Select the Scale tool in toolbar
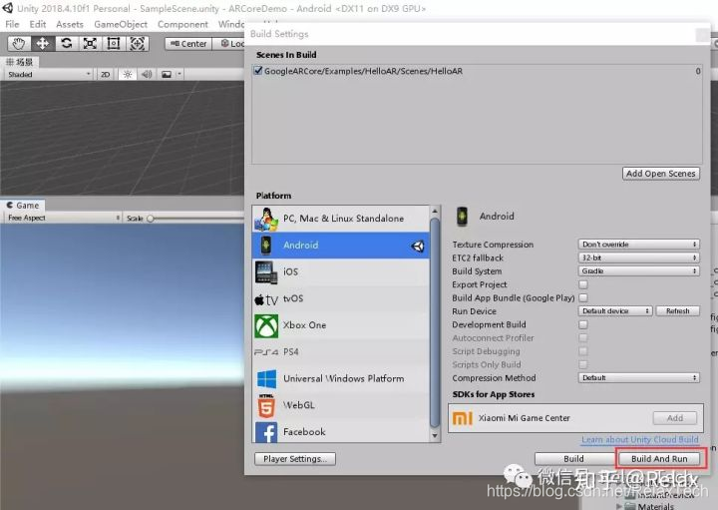 tap(90, 44)
